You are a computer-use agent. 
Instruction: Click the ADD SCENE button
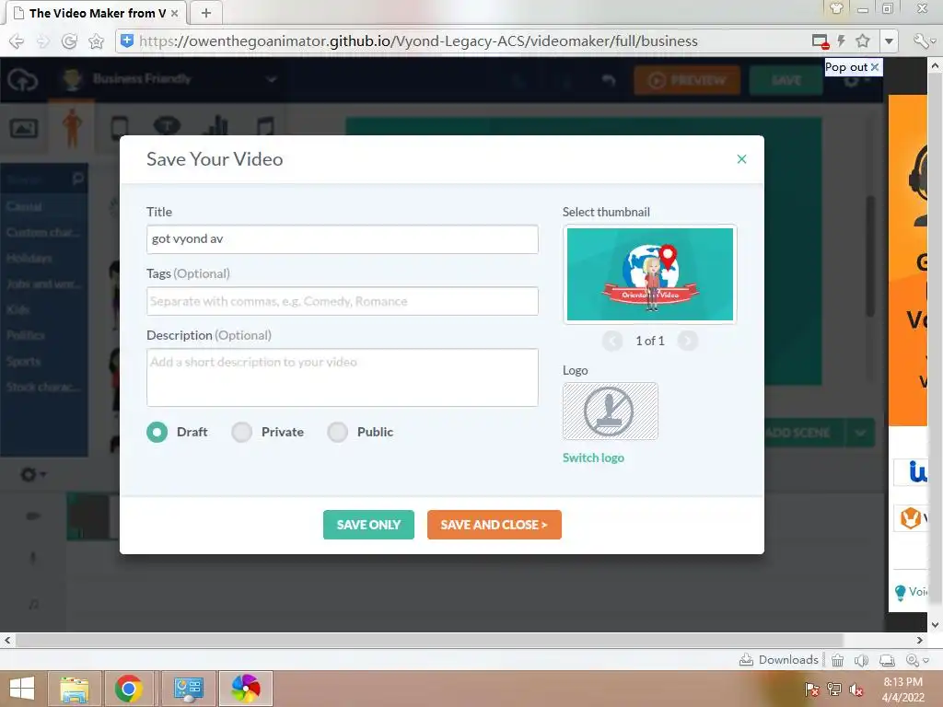pyautogui.click(x=804, y=433)
